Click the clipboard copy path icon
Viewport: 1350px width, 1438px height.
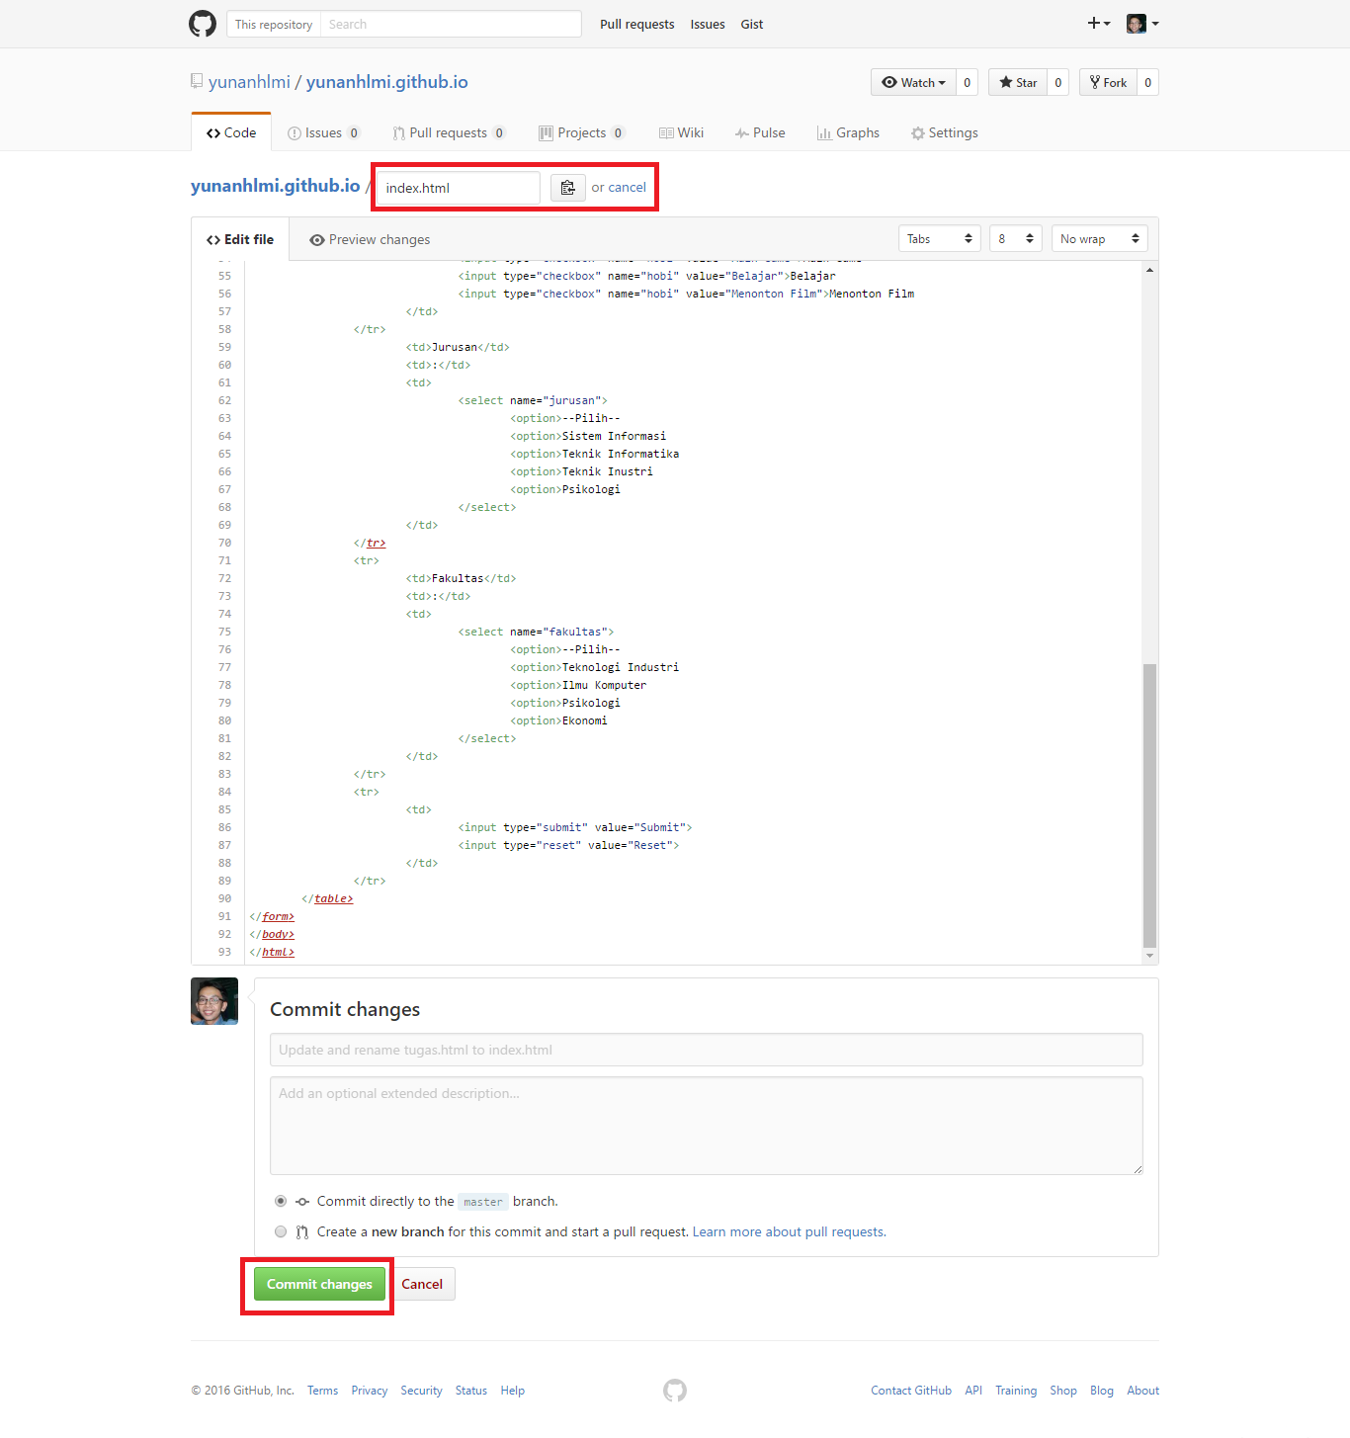pyautogui.click(x=567, y=188)
